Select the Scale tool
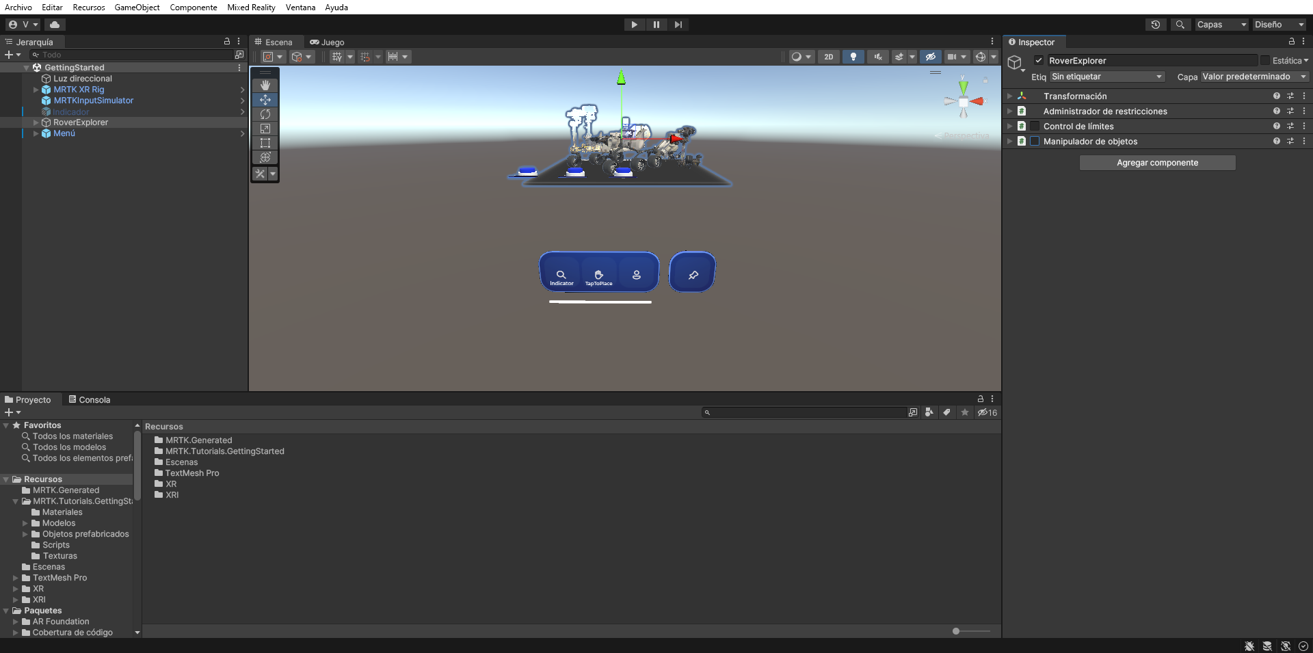The image size is (1313, 653). [265, 129]
